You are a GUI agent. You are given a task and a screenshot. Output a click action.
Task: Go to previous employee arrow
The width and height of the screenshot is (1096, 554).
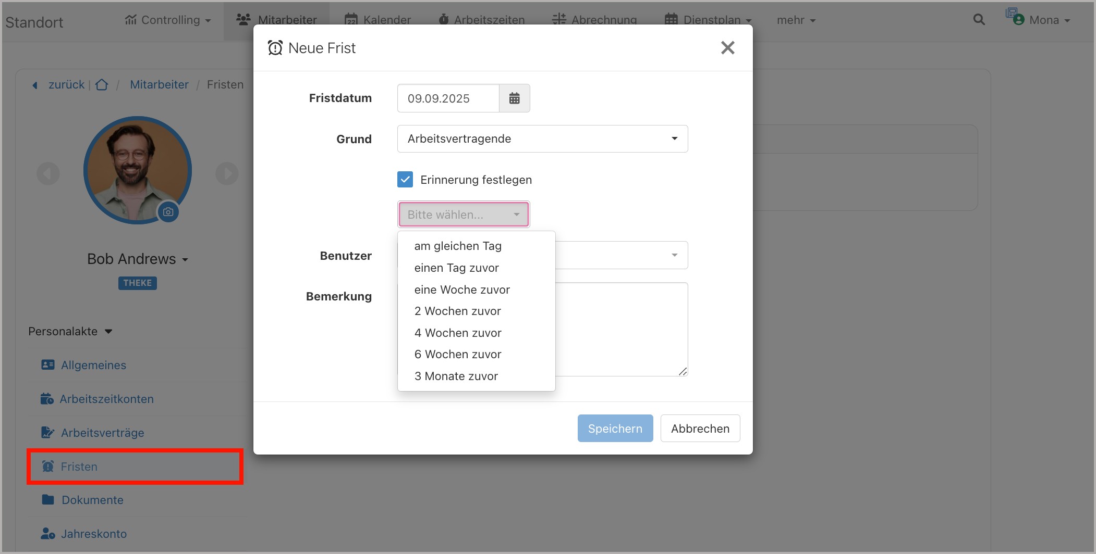pos(48,173)
